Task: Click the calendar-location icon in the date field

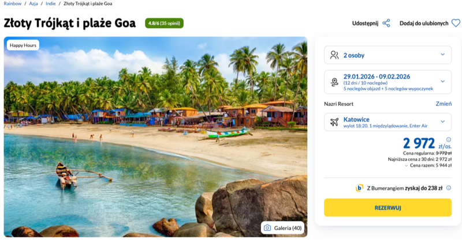Action: 334,82
